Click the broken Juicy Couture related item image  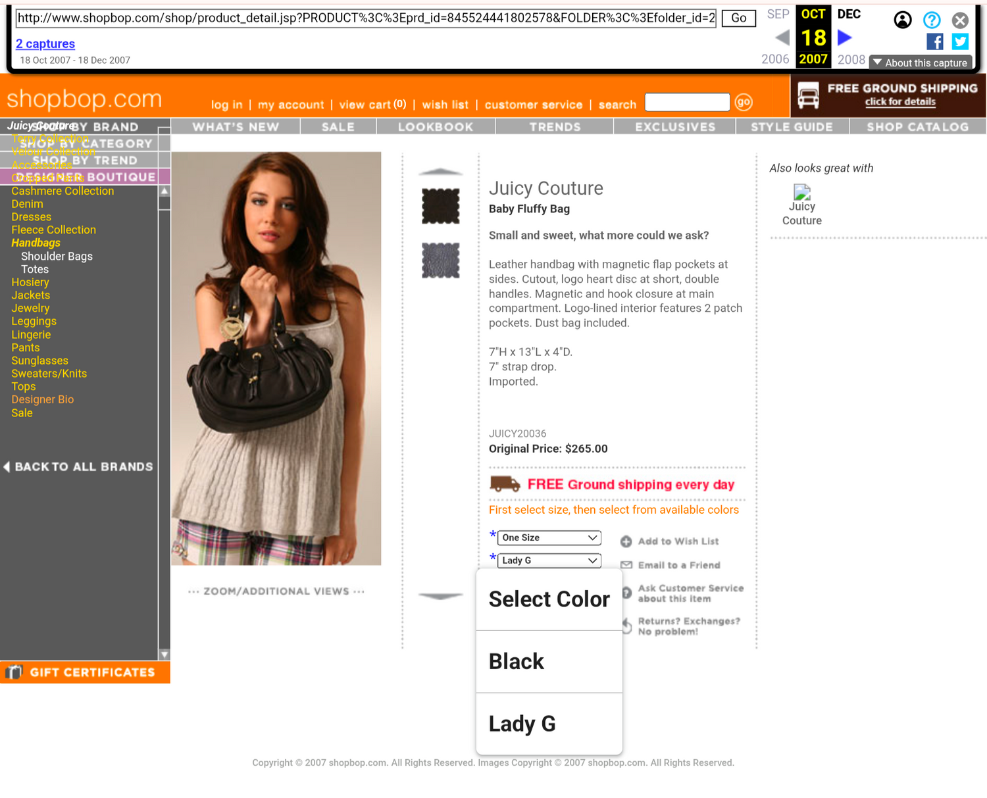tap(801, 192)
